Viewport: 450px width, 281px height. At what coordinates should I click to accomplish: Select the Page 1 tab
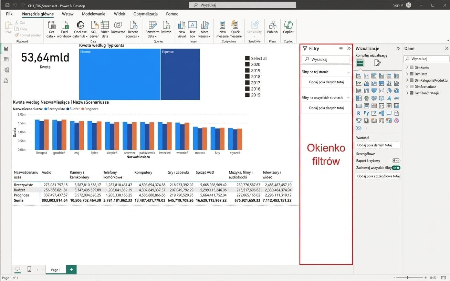coord(56,270)
